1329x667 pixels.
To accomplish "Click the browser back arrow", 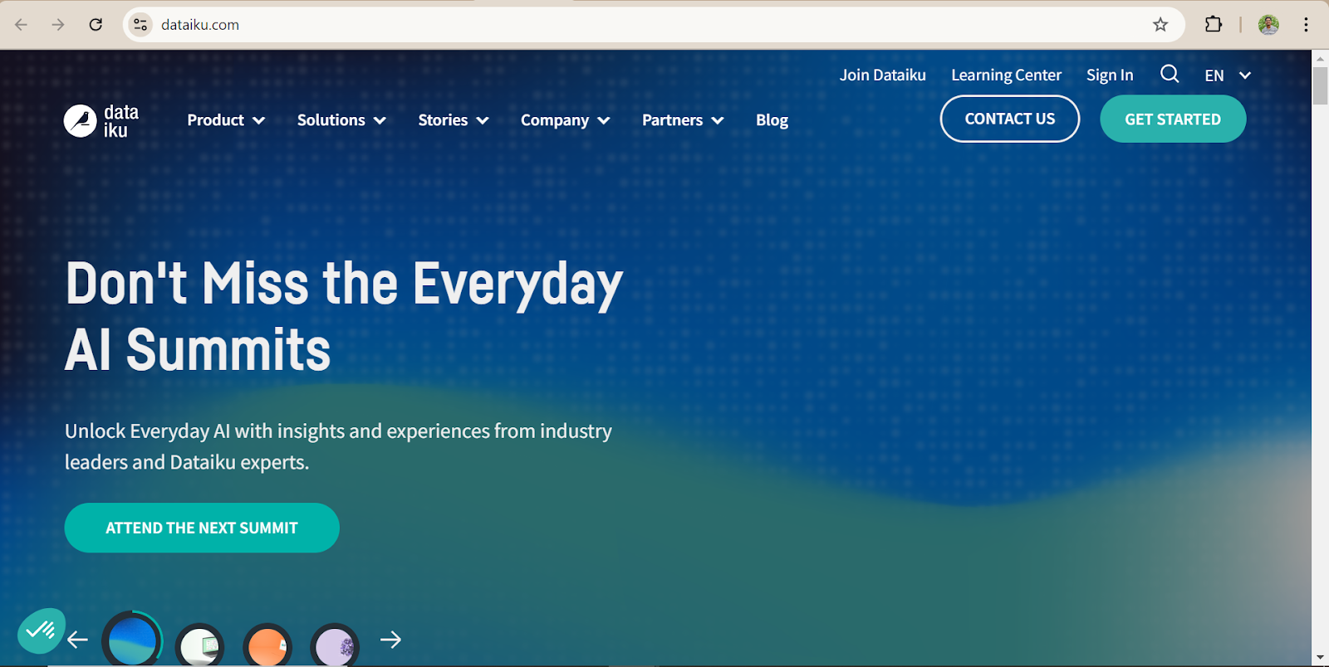I will click(x=22, y=25).
